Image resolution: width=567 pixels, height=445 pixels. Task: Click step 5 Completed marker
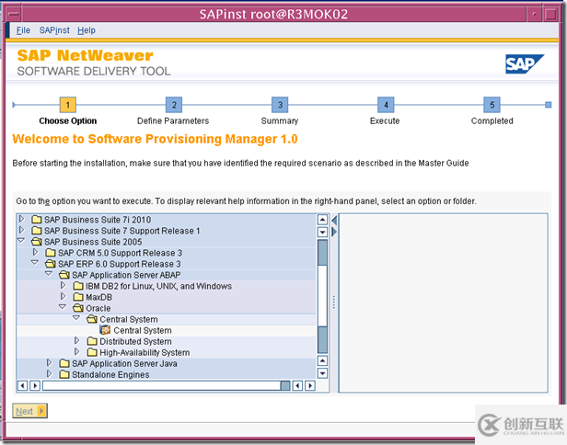coord(492,105)
